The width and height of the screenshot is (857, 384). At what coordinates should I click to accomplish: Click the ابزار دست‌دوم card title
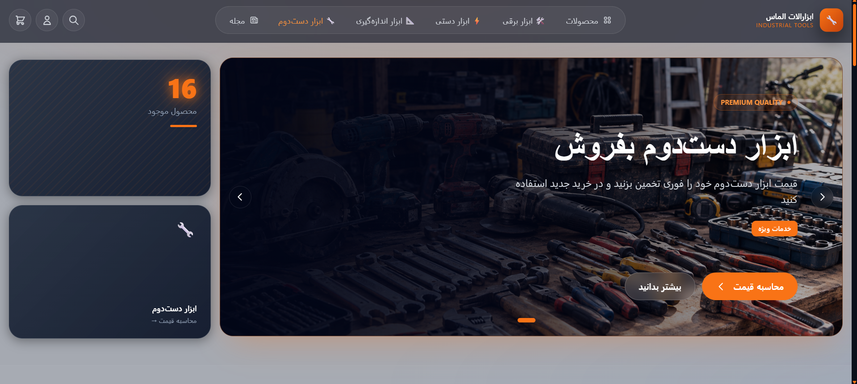(x=174, y=309)
